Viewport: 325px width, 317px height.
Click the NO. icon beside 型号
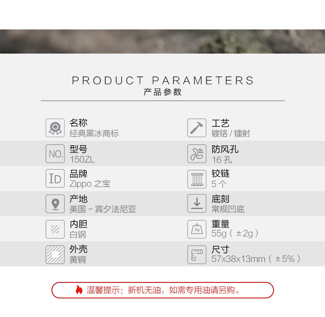55,154
